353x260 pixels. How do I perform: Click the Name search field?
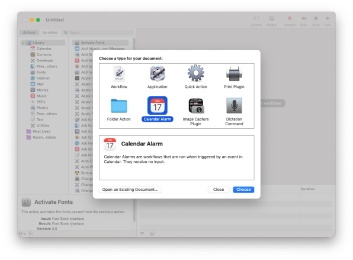point(98,32)
